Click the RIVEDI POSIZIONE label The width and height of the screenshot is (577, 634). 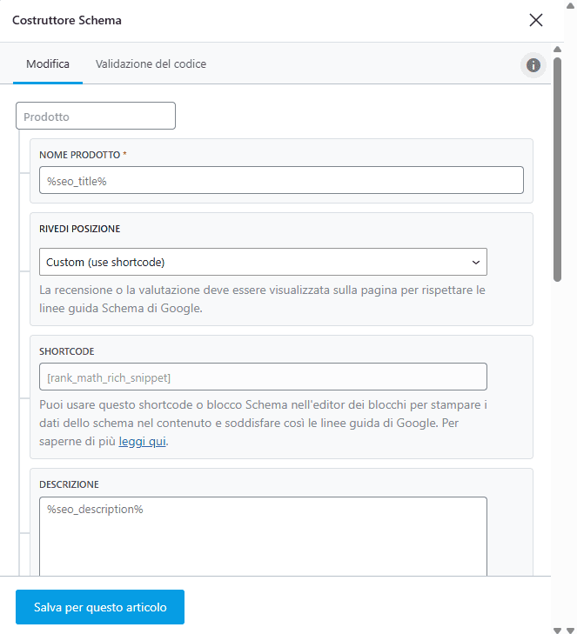(x=80, y=229)
